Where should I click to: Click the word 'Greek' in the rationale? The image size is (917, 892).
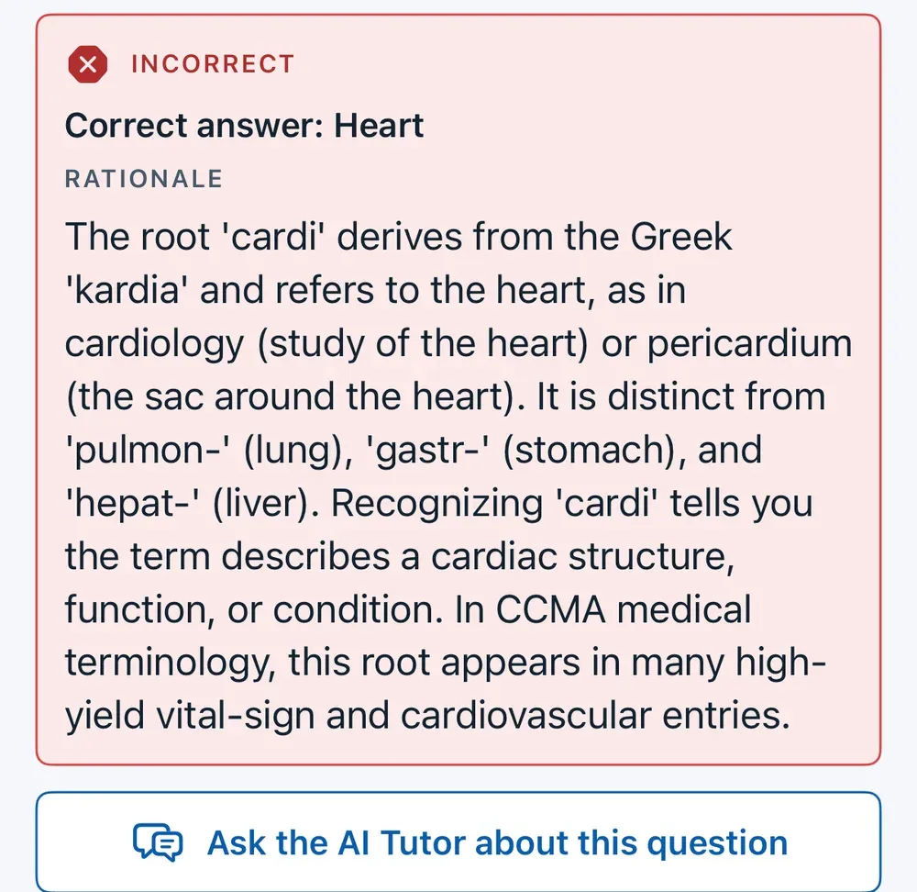[681, 237]
